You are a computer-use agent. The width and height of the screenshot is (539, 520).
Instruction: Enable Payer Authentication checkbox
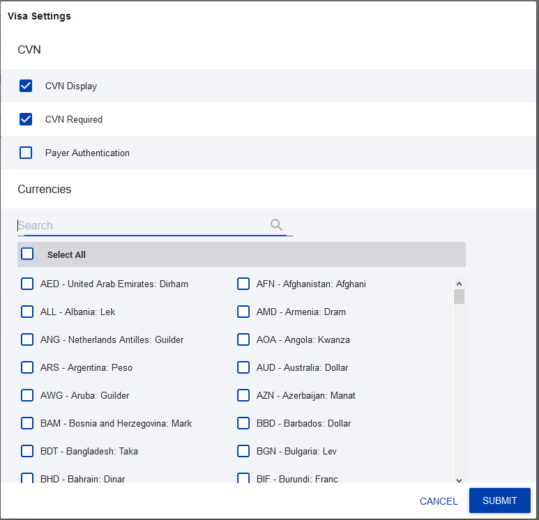pos(26,153)
